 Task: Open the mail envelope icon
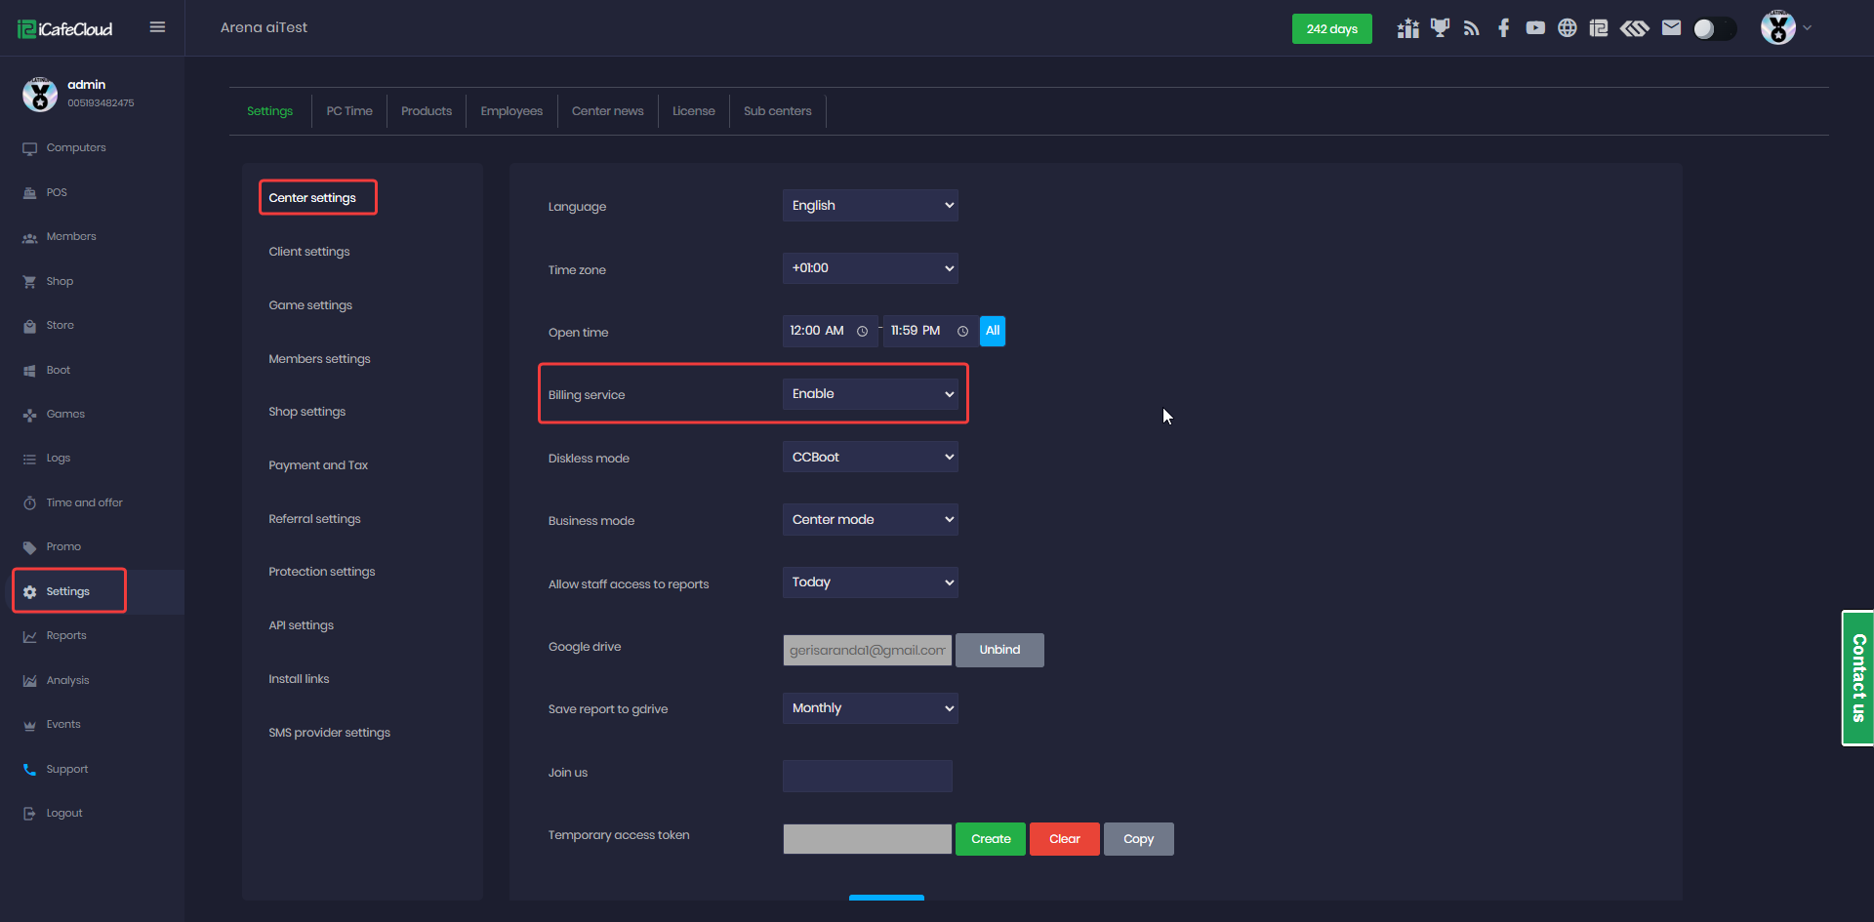coord(1671,28)
